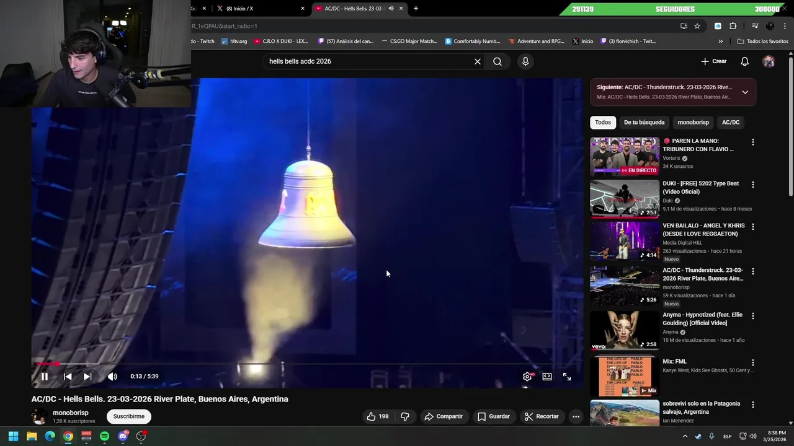Open Chrome extensions puzzle icon
Viewport: 794px width, 446px height.
(x=733, y=26)
